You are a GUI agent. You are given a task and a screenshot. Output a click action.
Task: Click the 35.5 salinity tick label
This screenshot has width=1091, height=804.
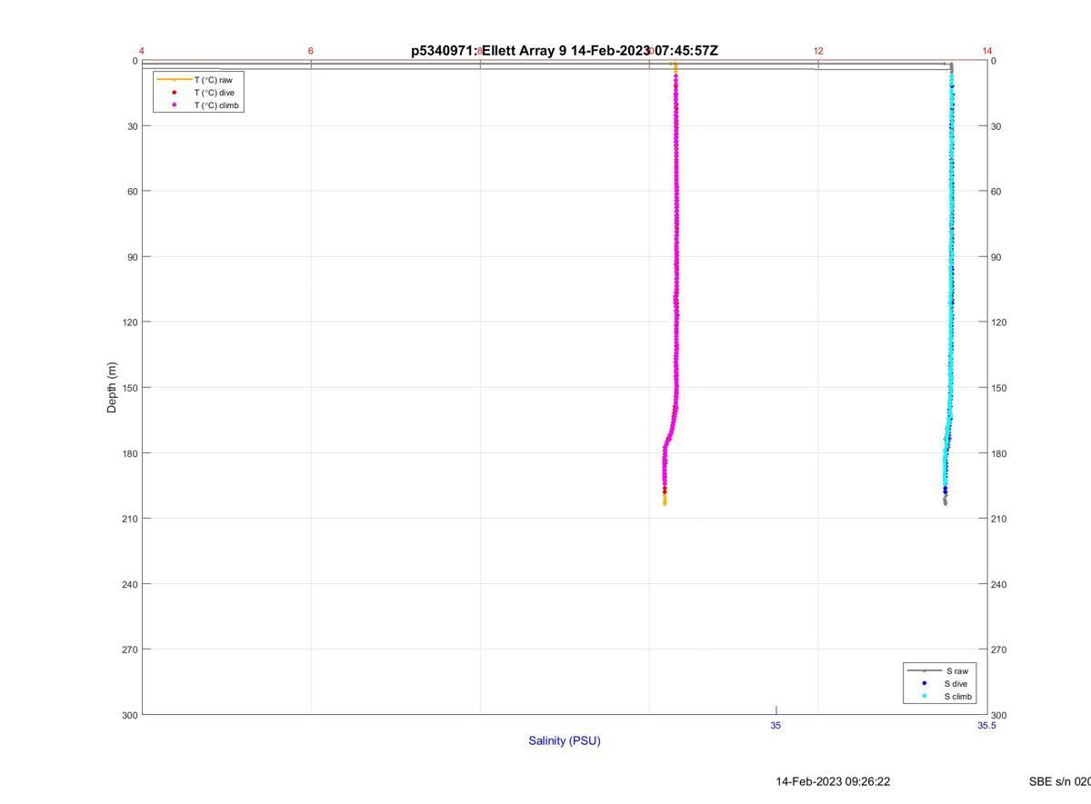[986, 725]
